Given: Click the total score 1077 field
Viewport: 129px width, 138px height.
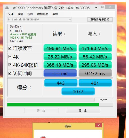Looking at the screenshot, I should tap(78, 91).
